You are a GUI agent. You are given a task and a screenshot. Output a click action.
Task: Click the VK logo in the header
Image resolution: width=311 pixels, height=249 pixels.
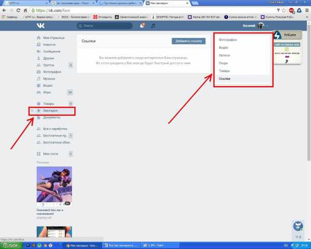40,25
